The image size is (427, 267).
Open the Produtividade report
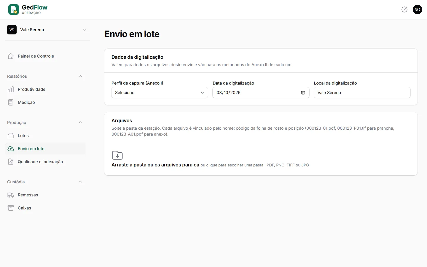tap(45, 89)
